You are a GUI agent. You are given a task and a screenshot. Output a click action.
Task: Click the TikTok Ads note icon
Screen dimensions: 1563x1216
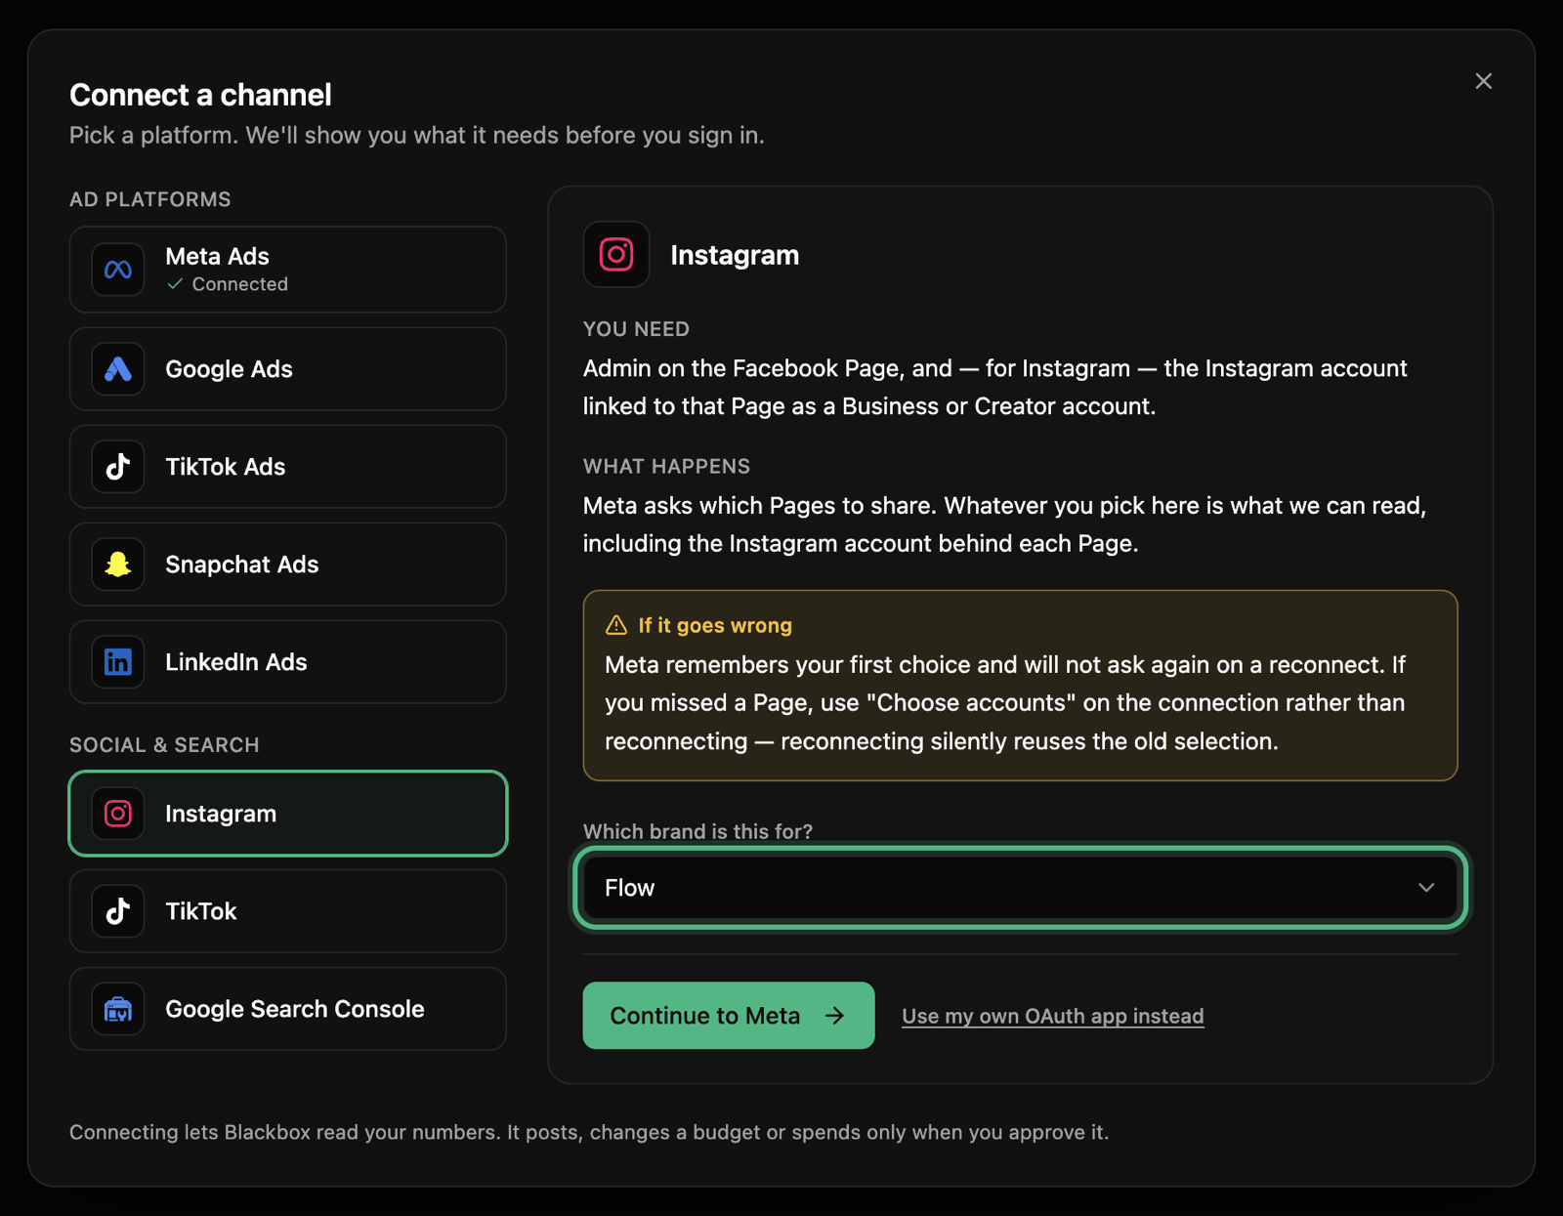pyautogui.click(x=118, y=467)
